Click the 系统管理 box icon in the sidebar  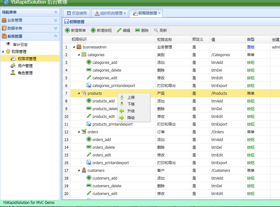4,36
